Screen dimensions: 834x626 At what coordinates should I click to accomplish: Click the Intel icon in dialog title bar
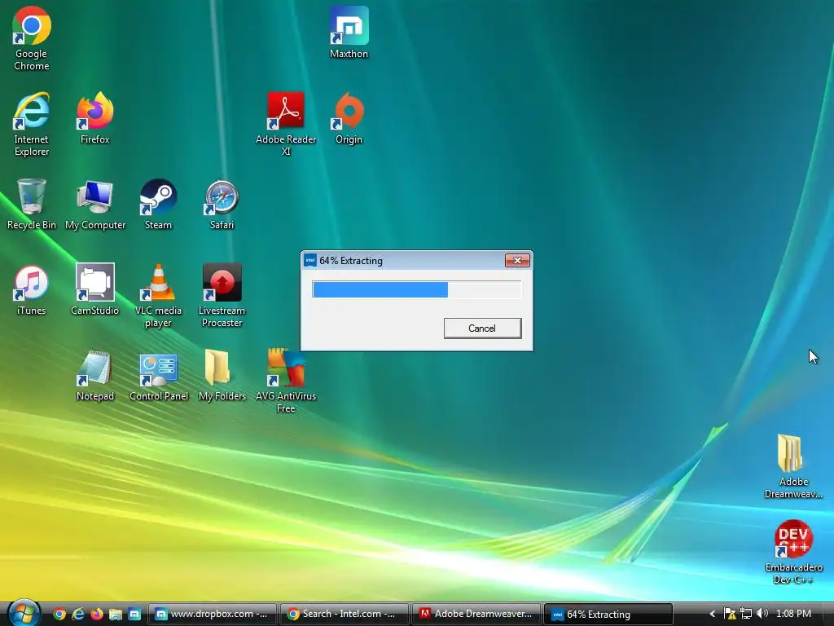[310, 260]
